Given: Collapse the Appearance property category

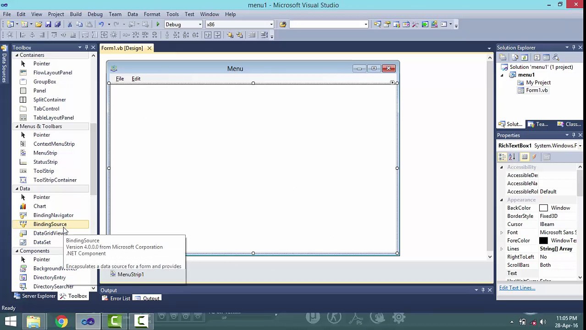Looking at the screenshot, I should click(x=502, y=200).
